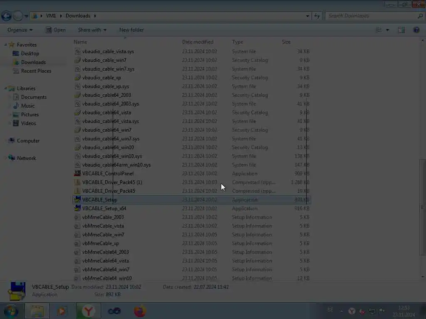Collapse the Libraries group
Viewport: 426px width, 319px height.
(5, 88)
